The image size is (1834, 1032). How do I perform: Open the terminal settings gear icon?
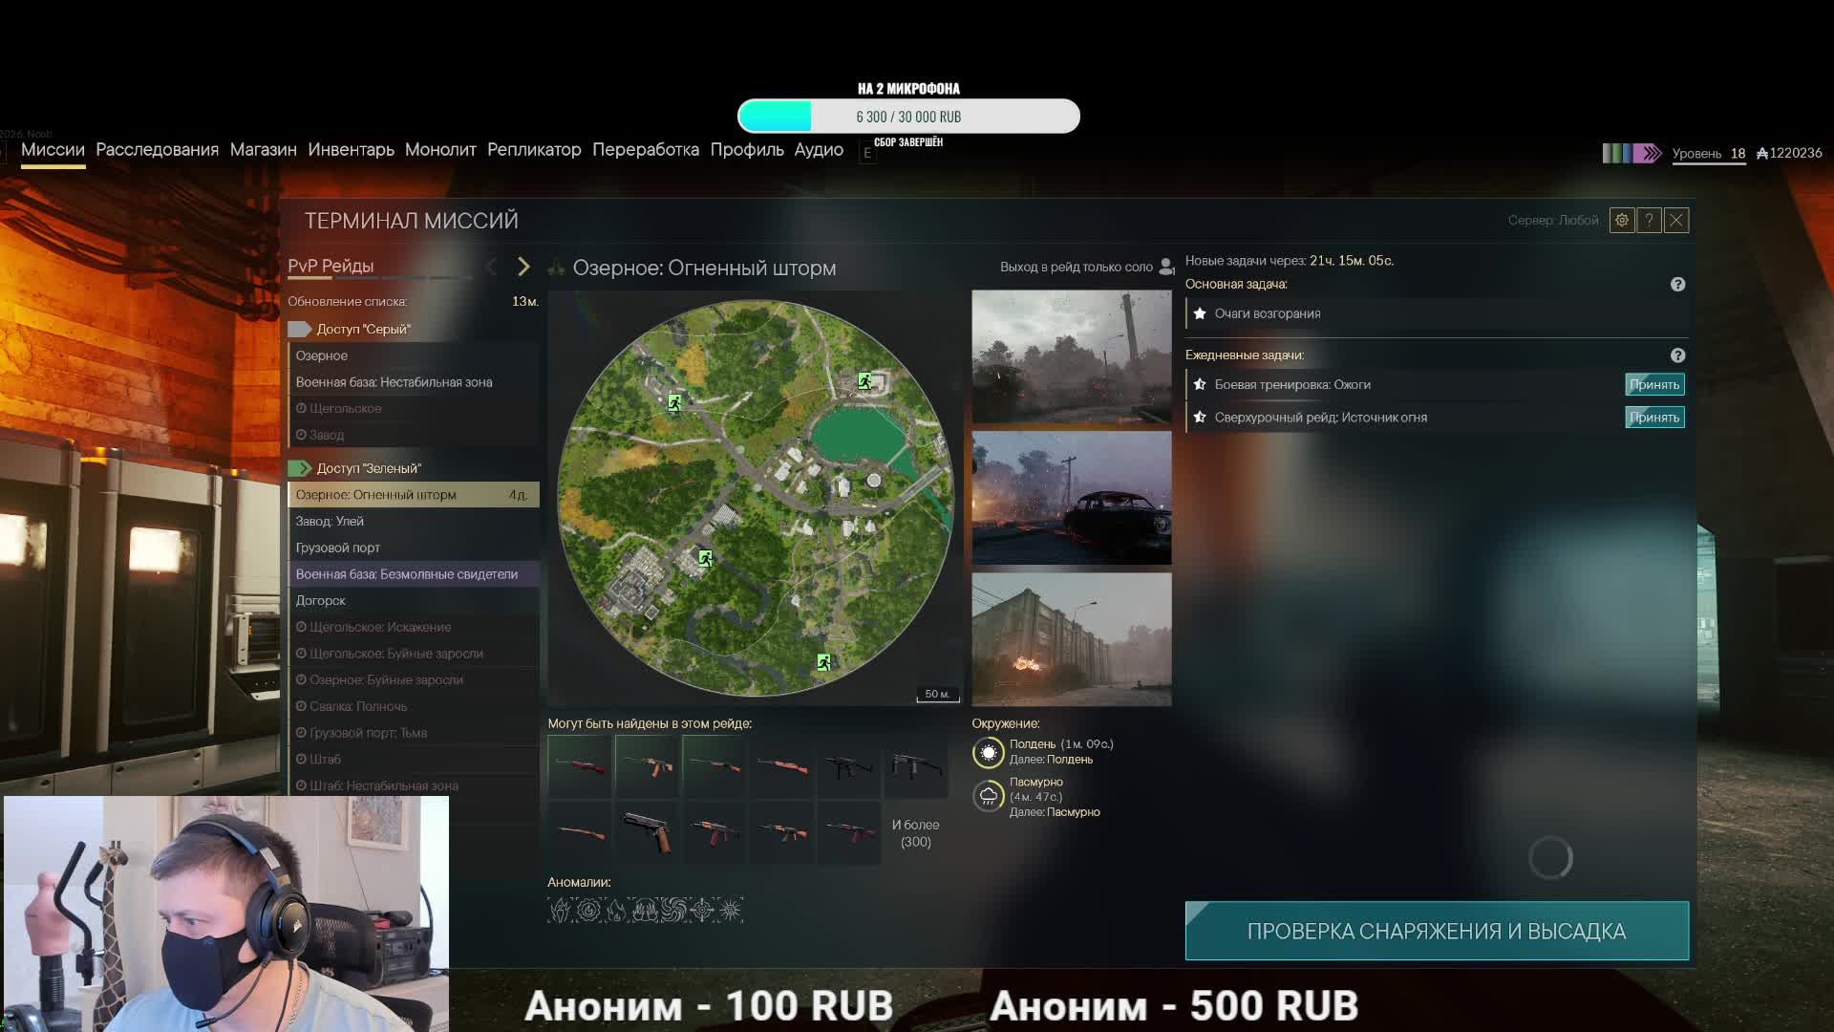(1621, 221)
